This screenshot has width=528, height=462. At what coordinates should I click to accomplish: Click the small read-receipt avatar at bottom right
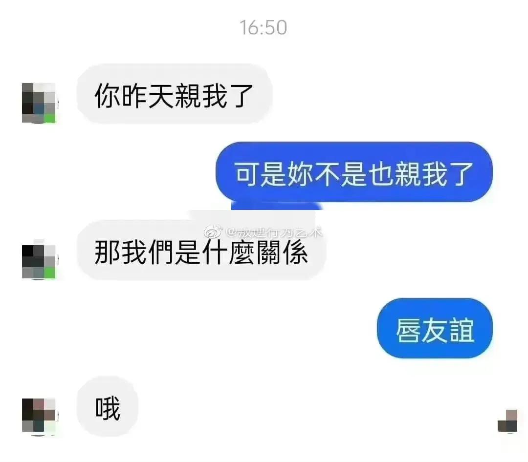tap(507, 420)
